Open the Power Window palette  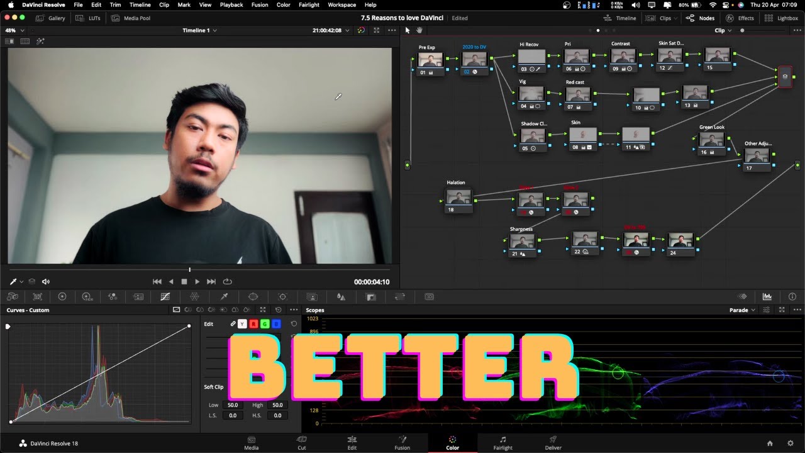253,296
